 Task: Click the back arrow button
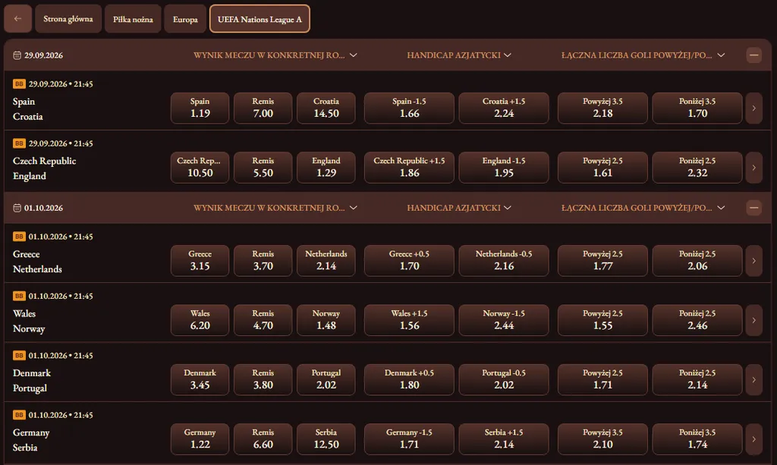[x=18, y=19]
